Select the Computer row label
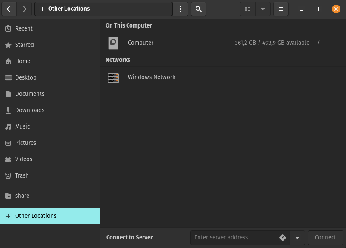The height and width of the screenshot is (248, 346). pos(140,43)
